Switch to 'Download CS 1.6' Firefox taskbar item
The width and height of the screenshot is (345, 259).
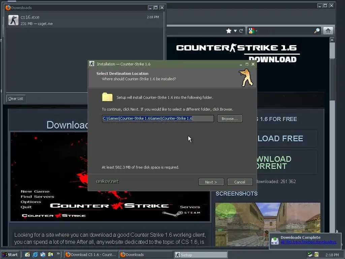(x=91, y=255)
